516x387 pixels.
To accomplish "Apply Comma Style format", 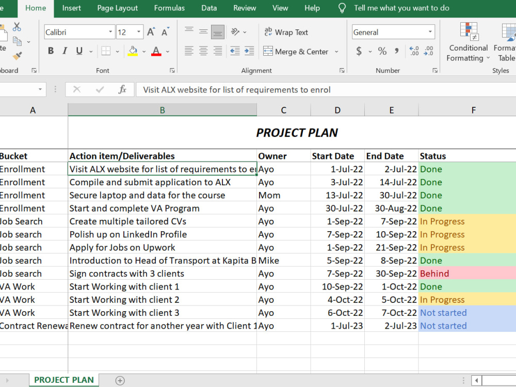I will [x=396, y=51].
